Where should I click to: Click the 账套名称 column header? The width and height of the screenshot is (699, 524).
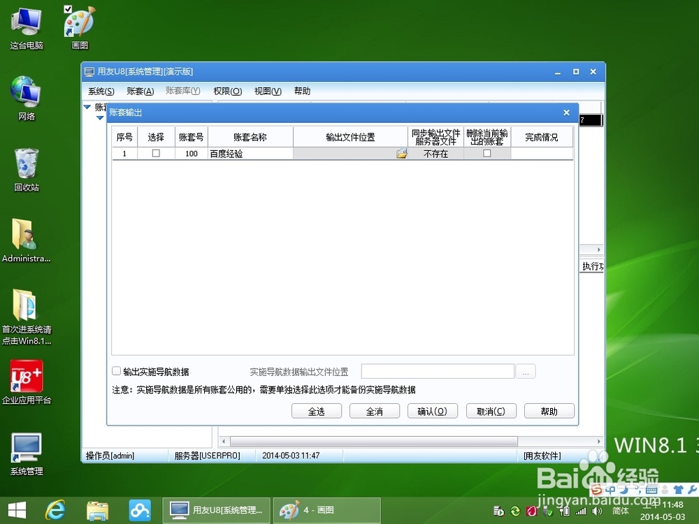[250, 137]
